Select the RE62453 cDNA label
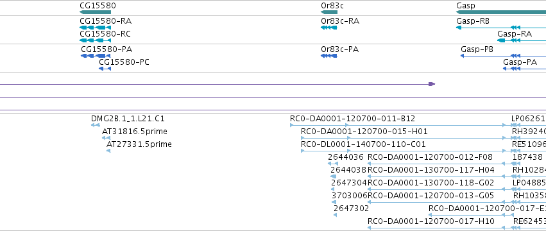 529,222
